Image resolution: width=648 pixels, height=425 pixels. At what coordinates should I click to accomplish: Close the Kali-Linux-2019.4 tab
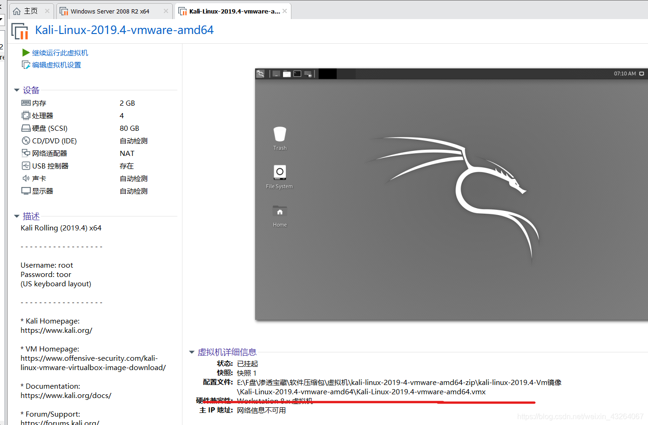pyautogui.click(x=284, y=11)
